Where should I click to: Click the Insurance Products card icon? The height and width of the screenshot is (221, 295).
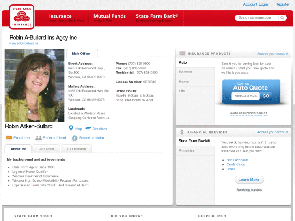(182, 54)
